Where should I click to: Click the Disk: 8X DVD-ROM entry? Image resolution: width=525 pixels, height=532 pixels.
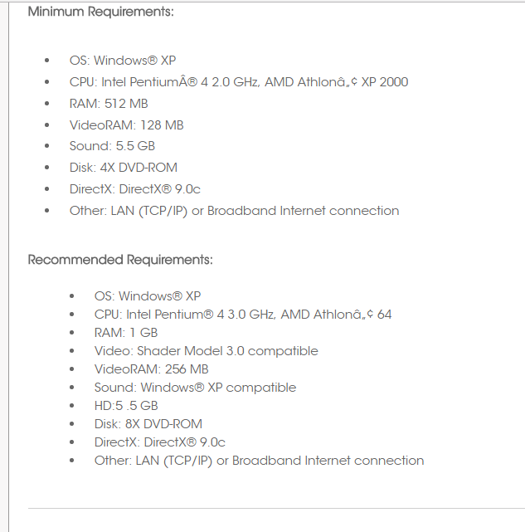click(x=148, y=424)
